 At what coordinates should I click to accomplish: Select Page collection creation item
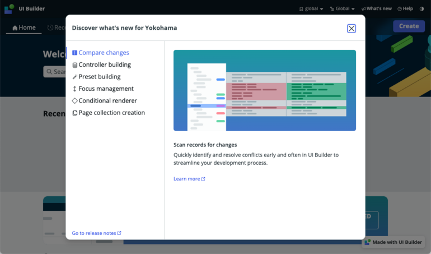[108, 113]
